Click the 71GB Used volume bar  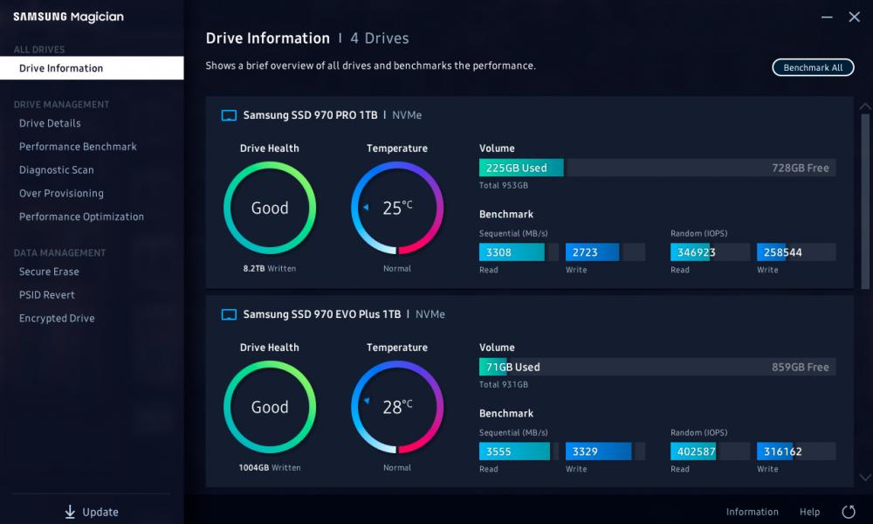(x=657, y=367)
